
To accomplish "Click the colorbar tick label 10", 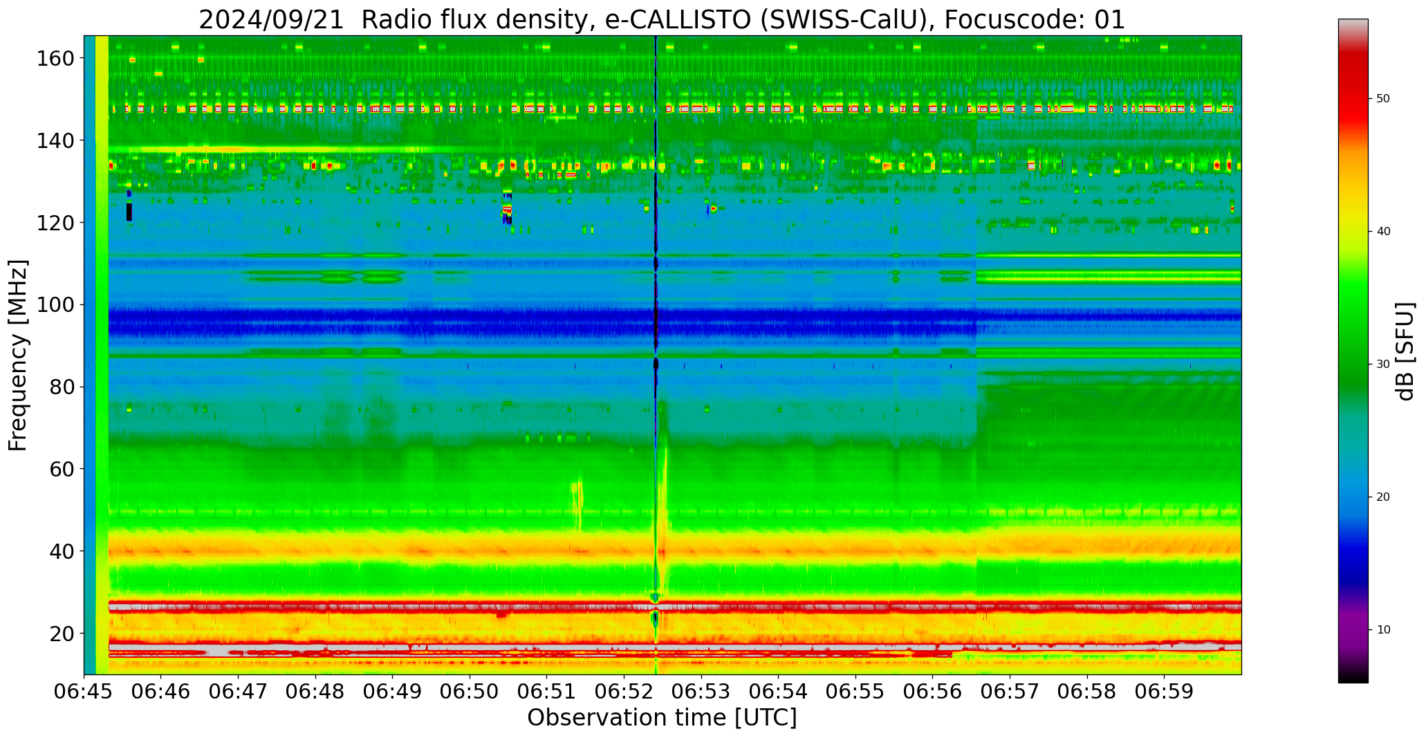I will point(1383,630).
